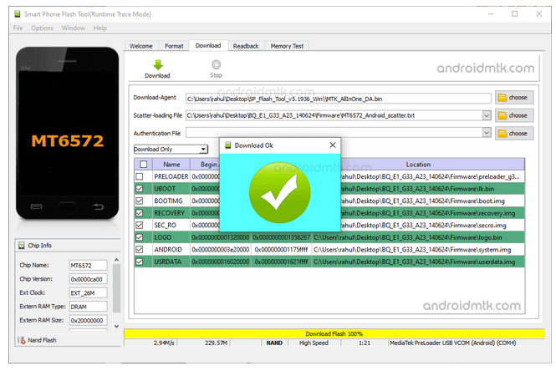Open the Options menu
This screenshot has width=556, height=376.
[x=42, y=28]
